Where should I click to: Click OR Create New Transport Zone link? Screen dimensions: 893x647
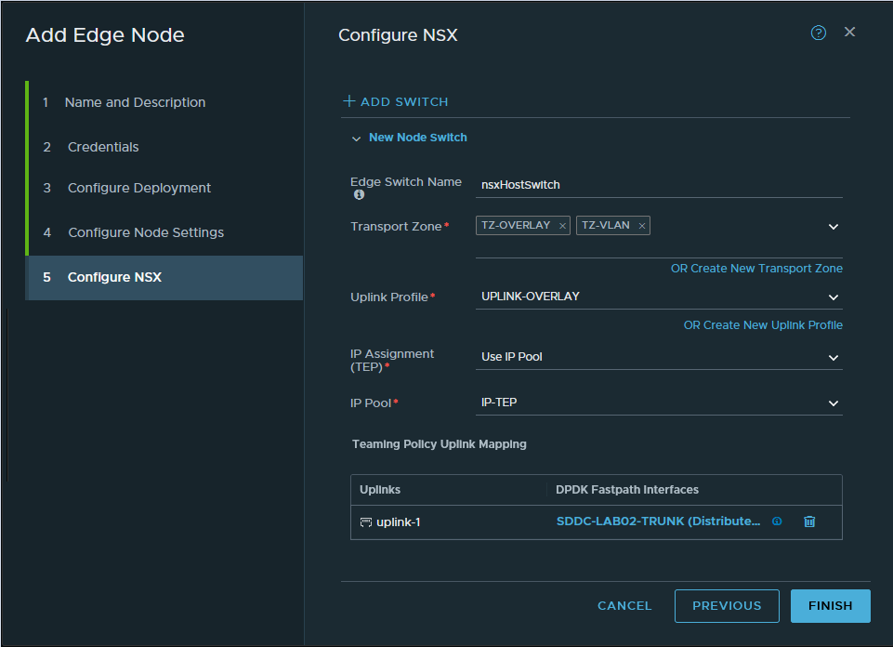coord(756,269)
